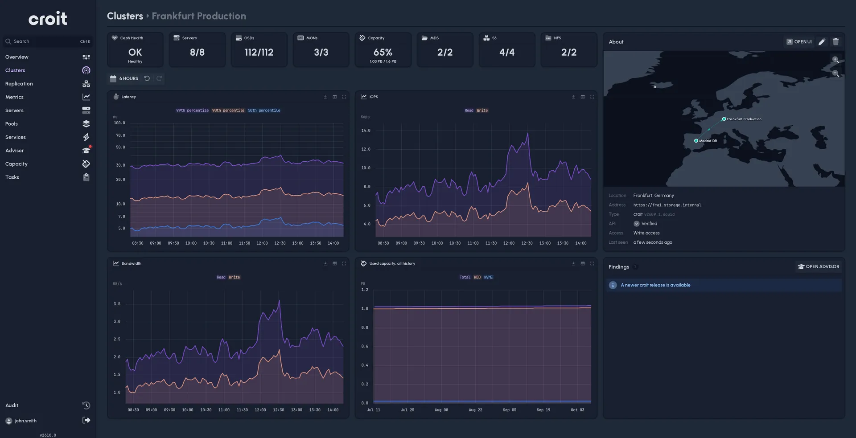Delete the cluster with the trash icon
The image size is (856, 438).
[835, 42]
